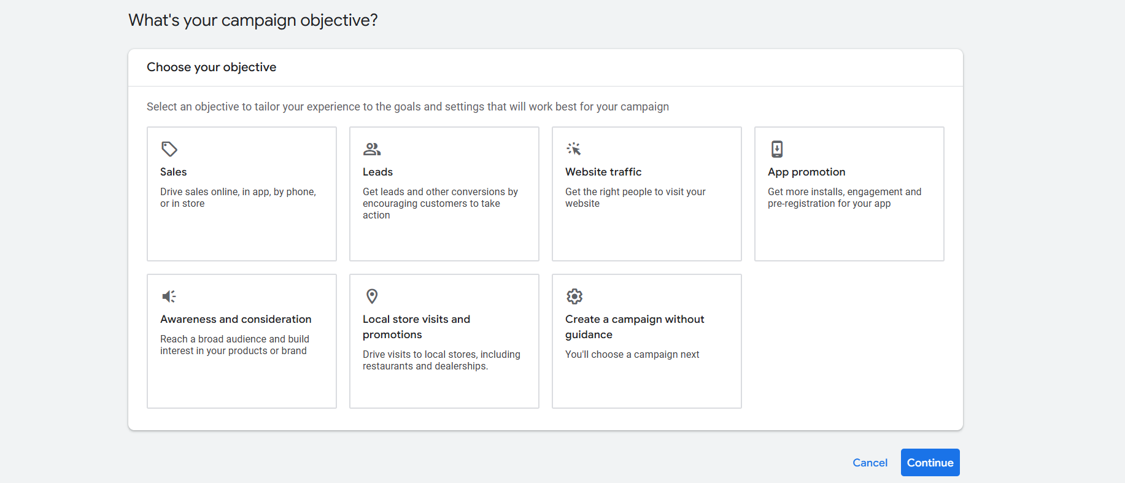Select the Sales objective title
This screenshot has width=1125, height=483.
pyautogui.click(x=174, y=172)
